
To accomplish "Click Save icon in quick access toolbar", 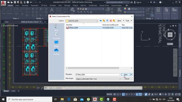I will 15,2.
